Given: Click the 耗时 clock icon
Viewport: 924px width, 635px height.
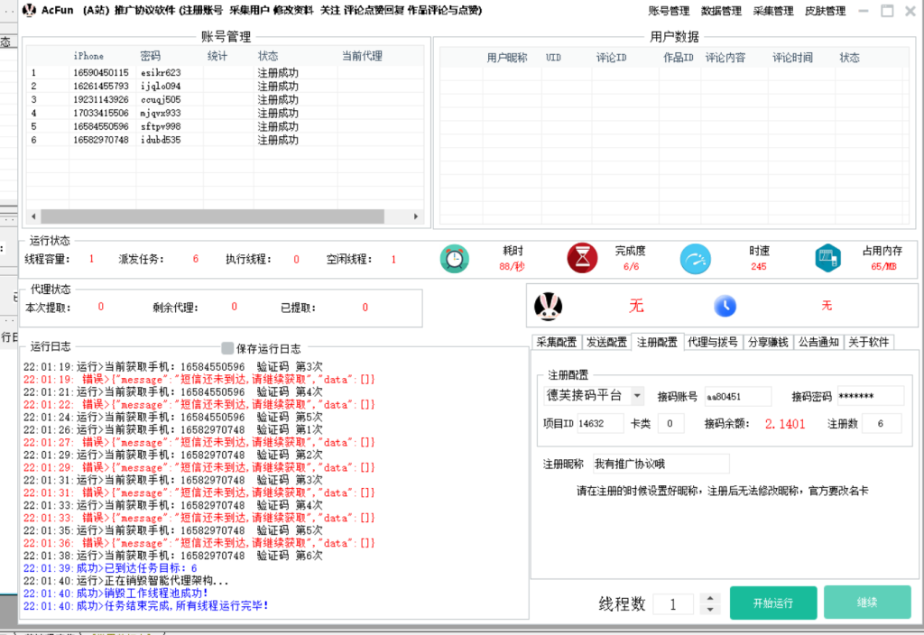Looking at the screenshot, I should (455, 258).
